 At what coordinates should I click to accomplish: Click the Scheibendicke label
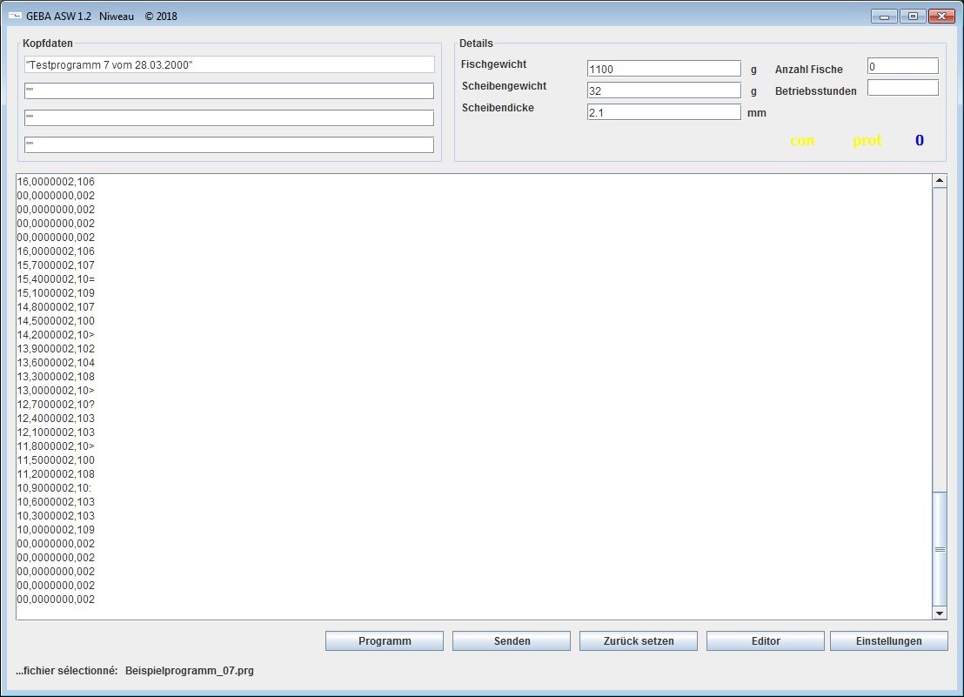click(498, 108)
